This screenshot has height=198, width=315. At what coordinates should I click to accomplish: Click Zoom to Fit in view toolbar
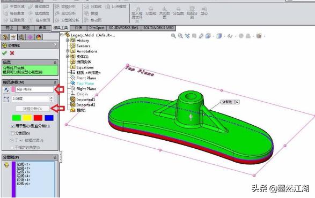(173, 36)
